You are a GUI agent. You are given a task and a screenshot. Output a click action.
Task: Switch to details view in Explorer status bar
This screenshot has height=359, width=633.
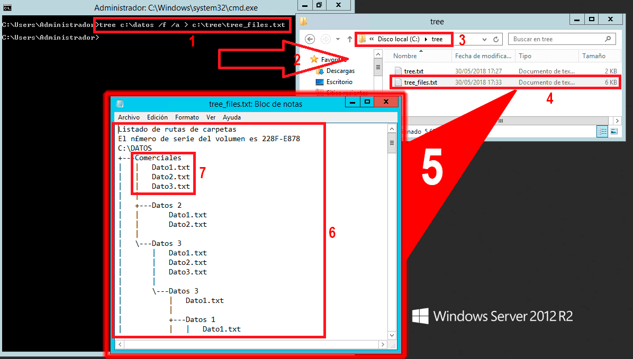coord(602,131)
